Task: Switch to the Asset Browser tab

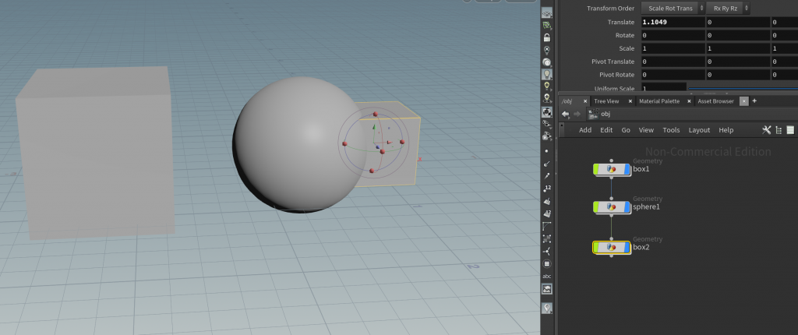Action: [715, 101]
